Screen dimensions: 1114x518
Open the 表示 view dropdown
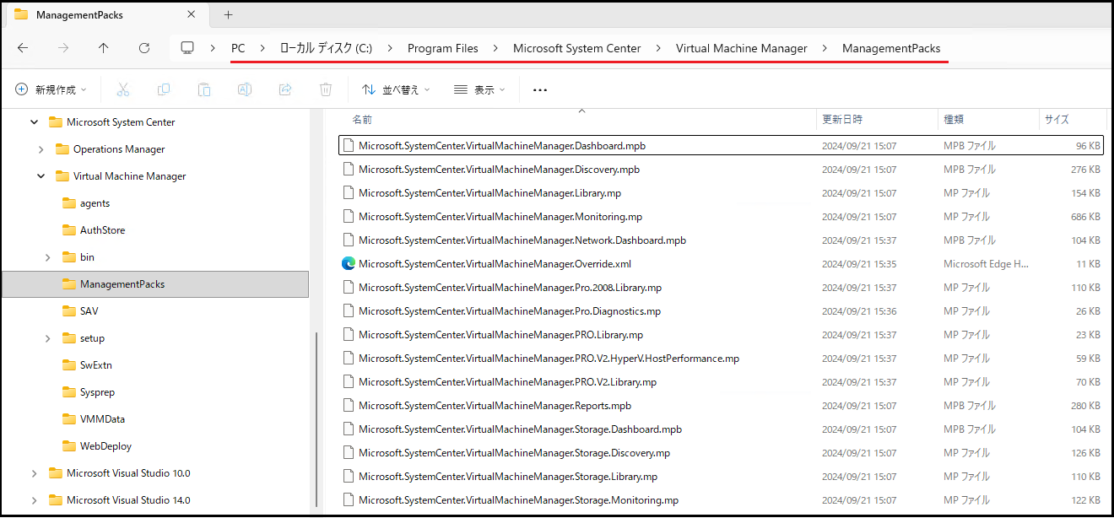click(x=479, y=89)
